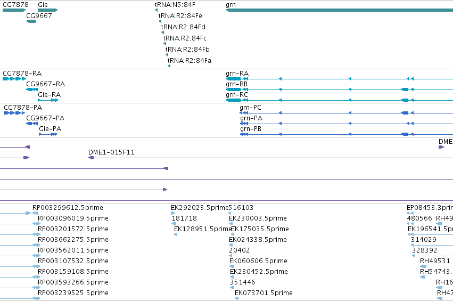Select the grn-RB transcript label

click(x=236, y=84)
